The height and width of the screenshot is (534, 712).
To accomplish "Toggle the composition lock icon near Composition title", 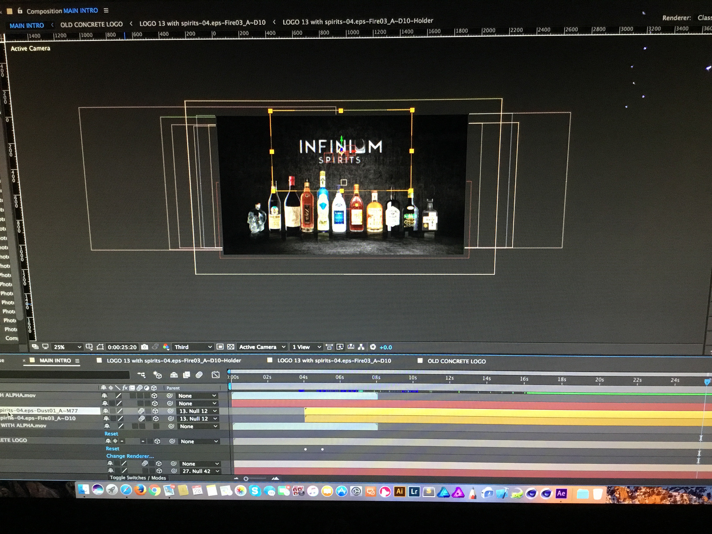I will (x=20, y=11).
